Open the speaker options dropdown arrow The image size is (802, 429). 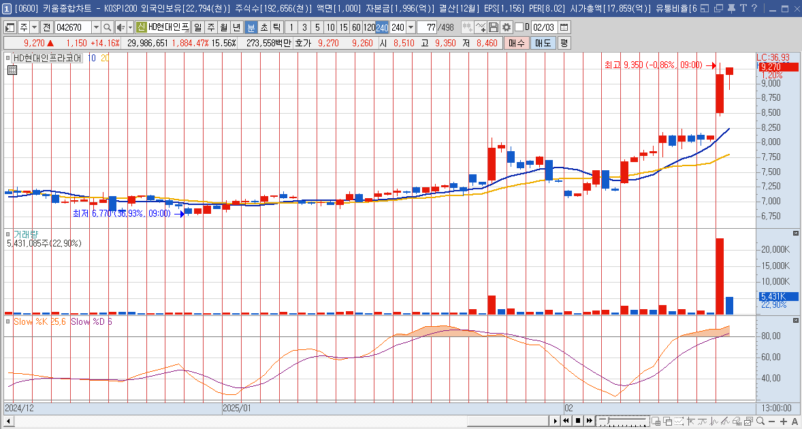pos(130,27)
